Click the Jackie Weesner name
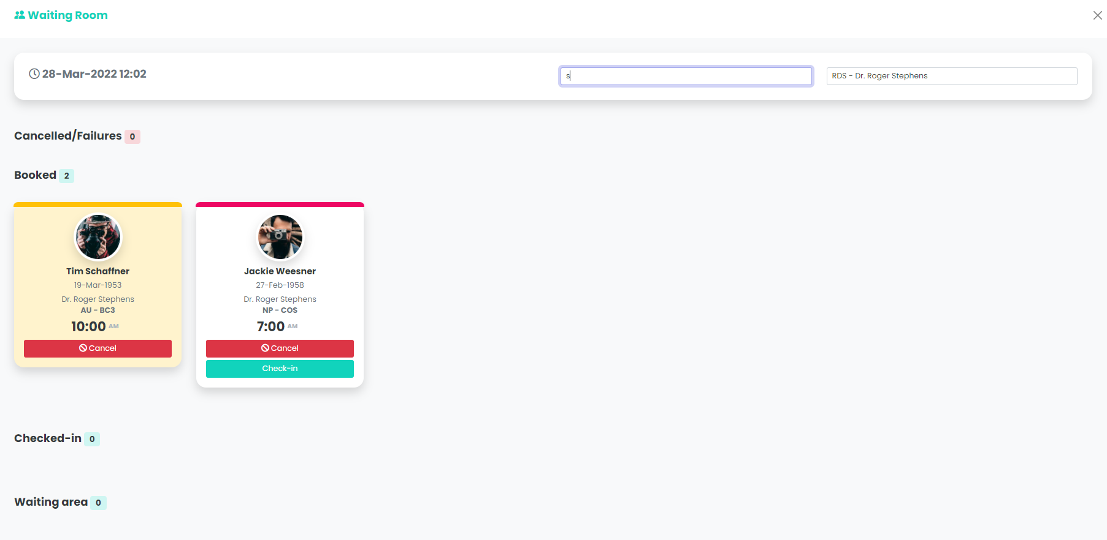The image size is (1107, 540). click(280, 271)
